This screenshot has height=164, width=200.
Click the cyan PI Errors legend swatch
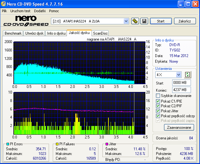coord(8,144)
